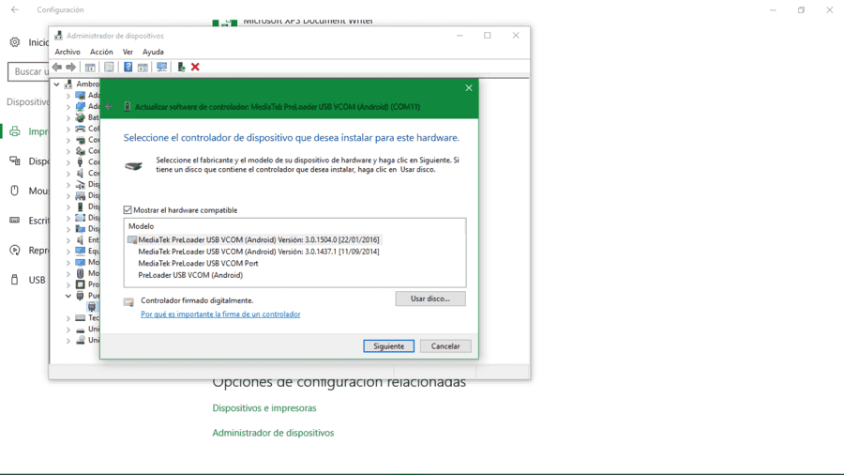
Task: Click the action pane toolbar icon beside Help
Action: pyautogui.click(x=143, y=67)
